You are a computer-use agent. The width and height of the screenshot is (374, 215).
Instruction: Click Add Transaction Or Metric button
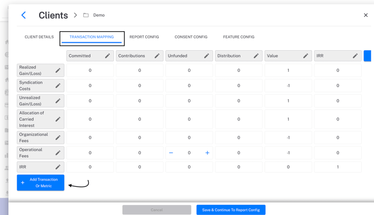point(41,183)
